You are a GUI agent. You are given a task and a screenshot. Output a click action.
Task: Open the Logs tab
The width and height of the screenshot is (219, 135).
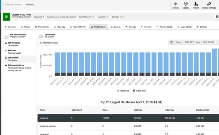184,27
